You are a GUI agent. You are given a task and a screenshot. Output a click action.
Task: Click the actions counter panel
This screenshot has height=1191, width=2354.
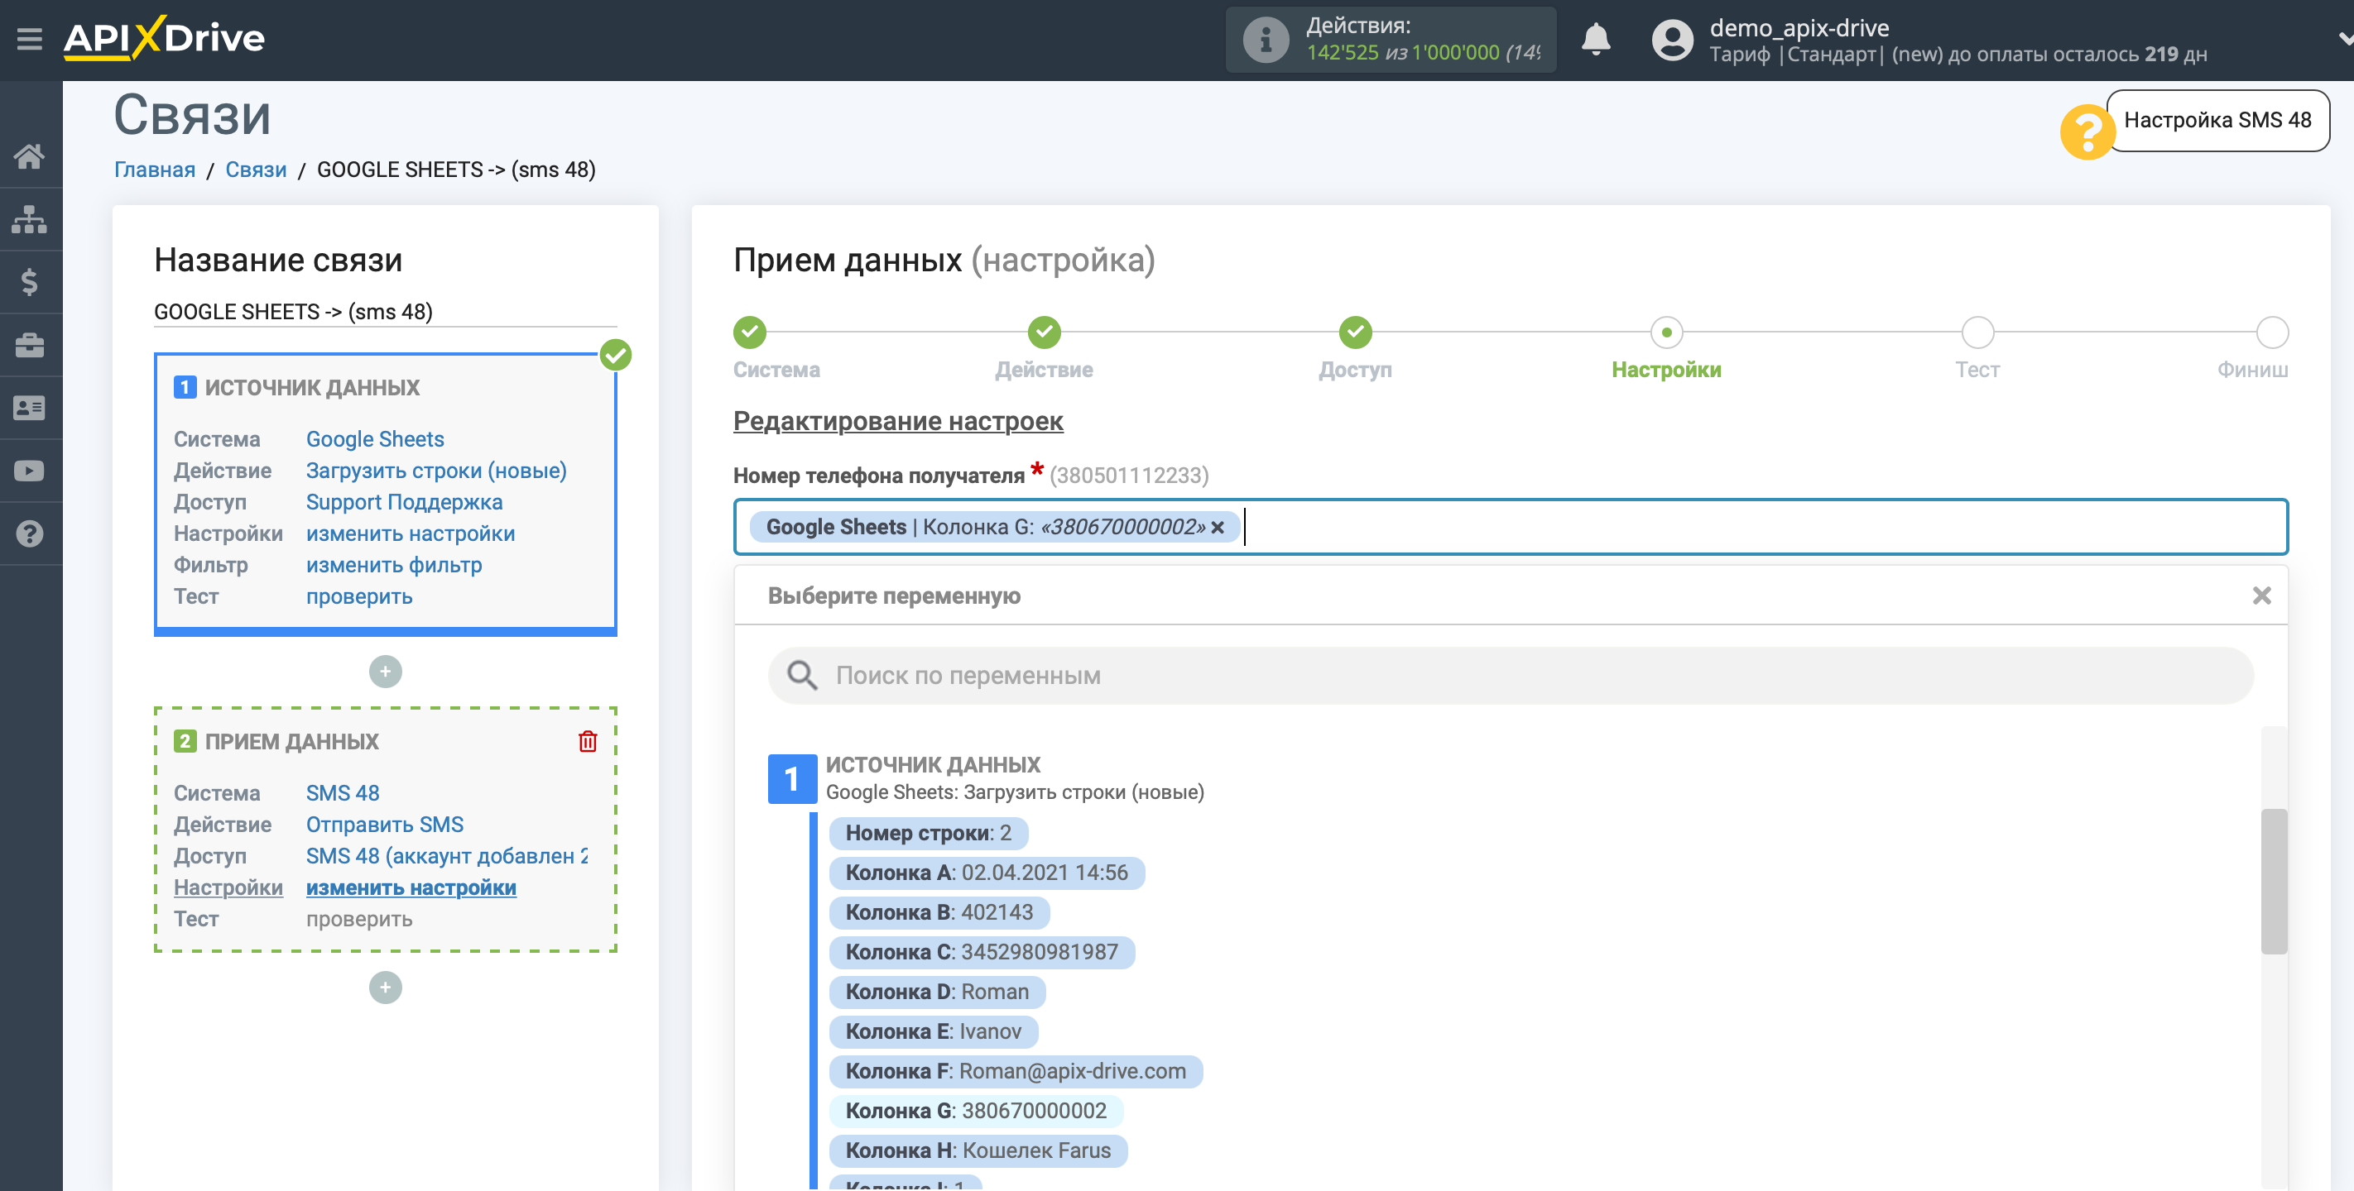1390,39
